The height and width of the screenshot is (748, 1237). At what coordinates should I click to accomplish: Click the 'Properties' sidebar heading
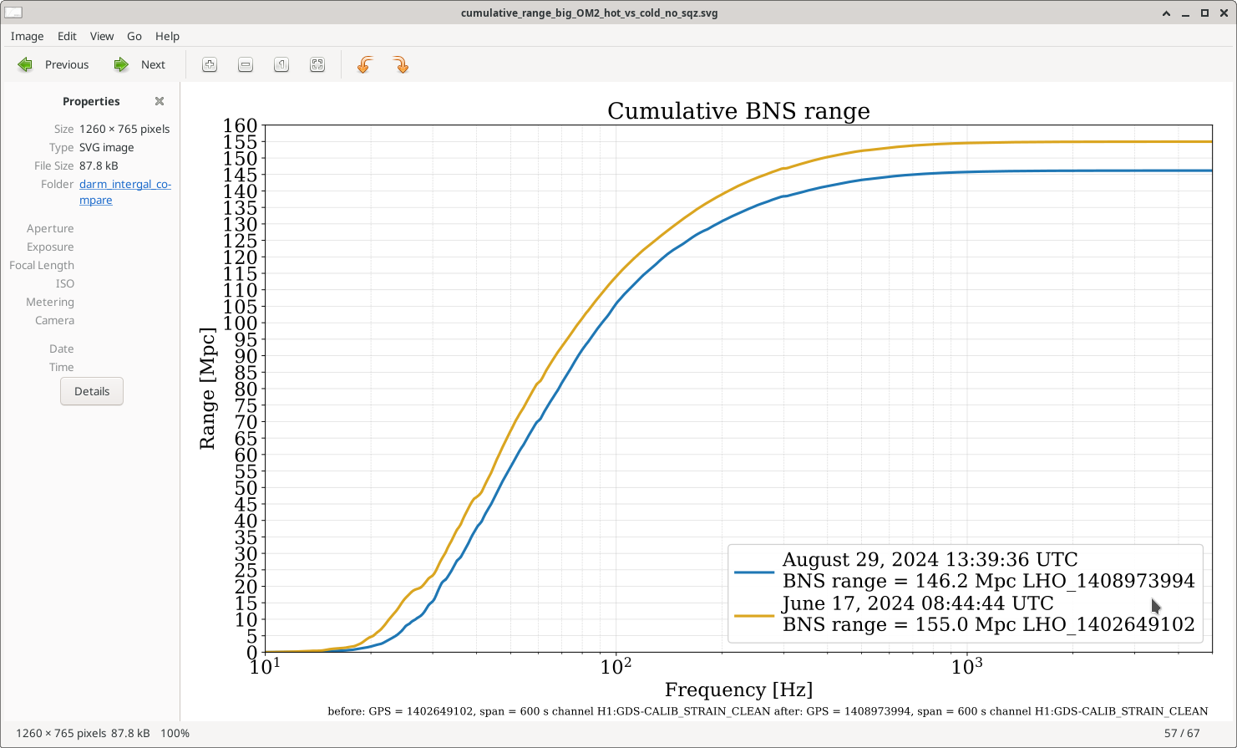(91, 101)
